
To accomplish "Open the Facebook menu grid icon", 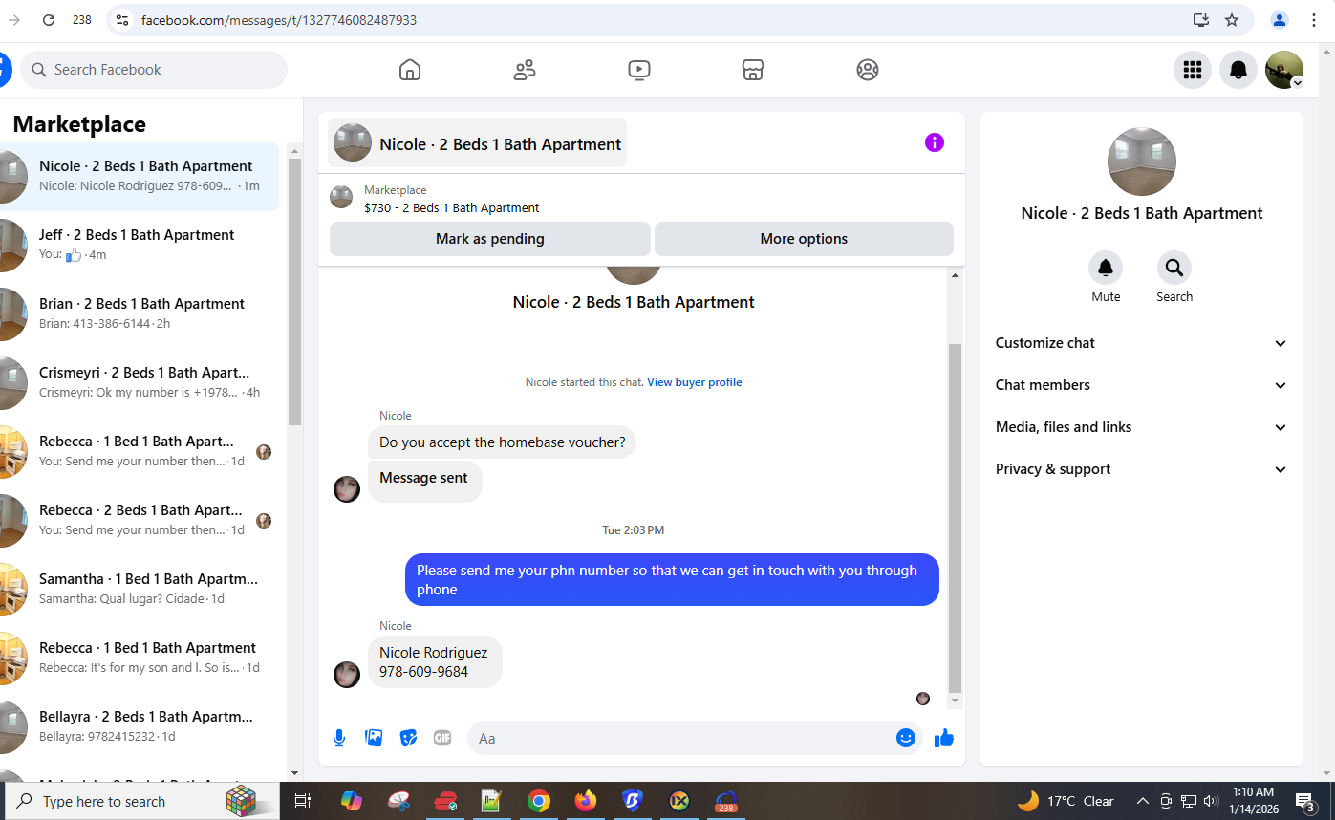I will 1193,70.
